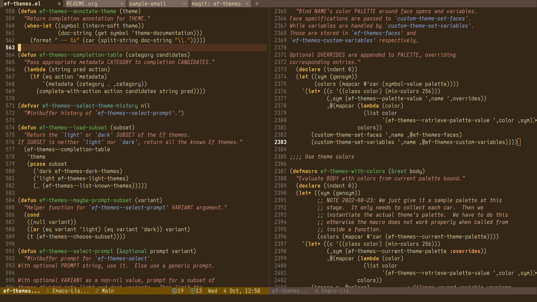Click the pcase keyword on line 579
This screenshot has width=537, height=302.
tap(38, 164)
